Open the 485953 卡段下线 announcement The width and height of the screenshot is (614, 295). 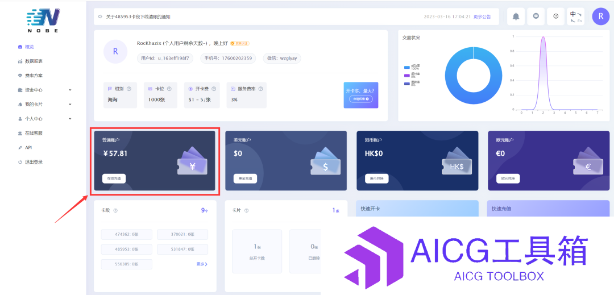pyautogui.click(x=138, y=17)
